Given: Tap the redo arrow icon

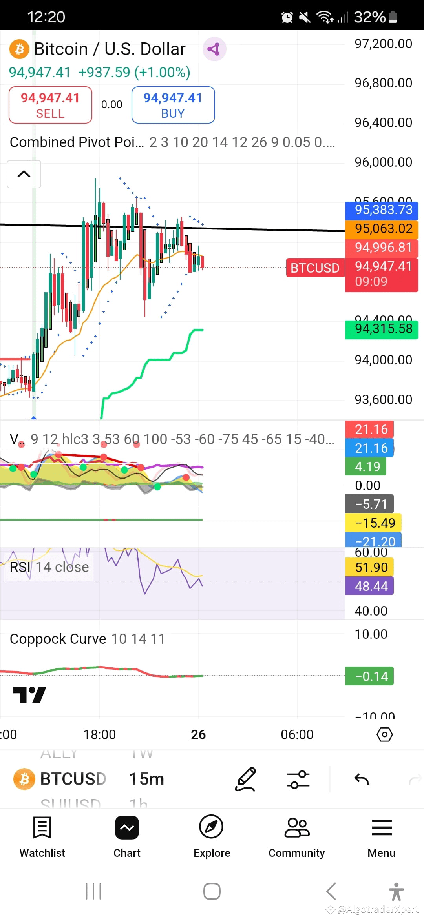Looking at the screenshot, I should (415, 779).
